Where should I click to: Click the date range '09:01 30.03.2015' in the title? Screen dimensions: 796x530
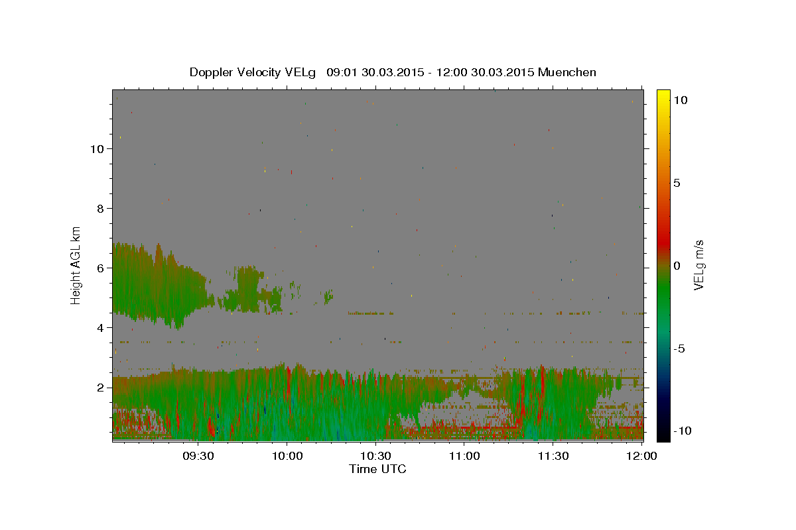[375, 72]
